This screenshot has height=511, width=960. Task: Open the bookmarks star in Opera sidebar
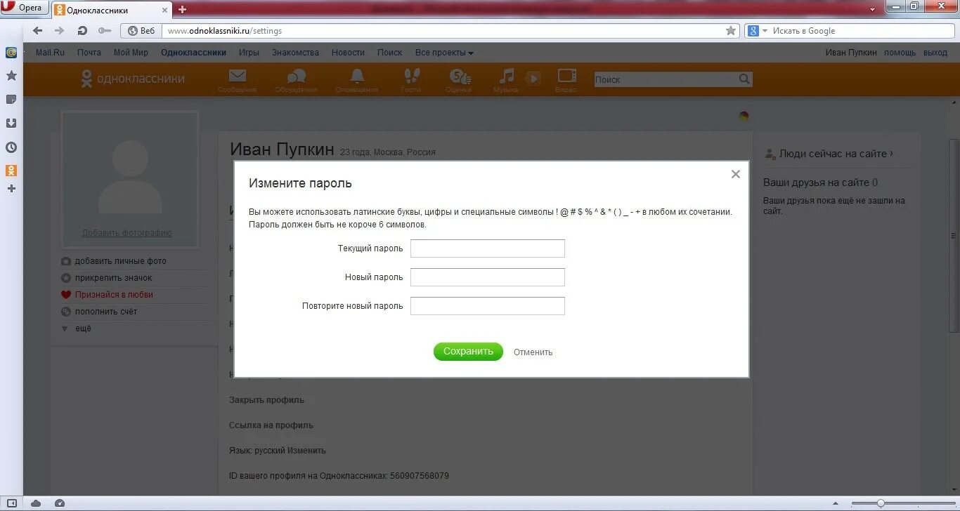11,75
